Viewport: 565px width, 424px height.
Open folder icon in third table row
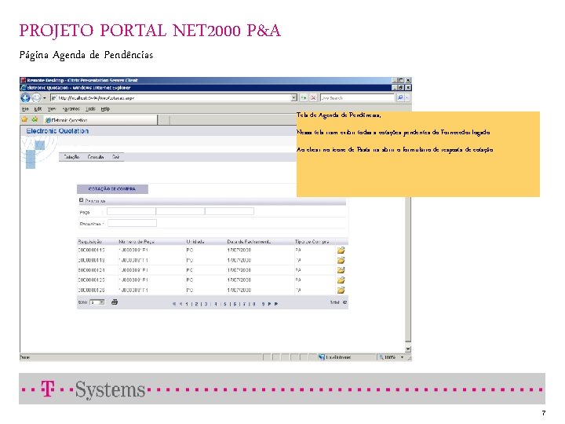coord(341,270)
